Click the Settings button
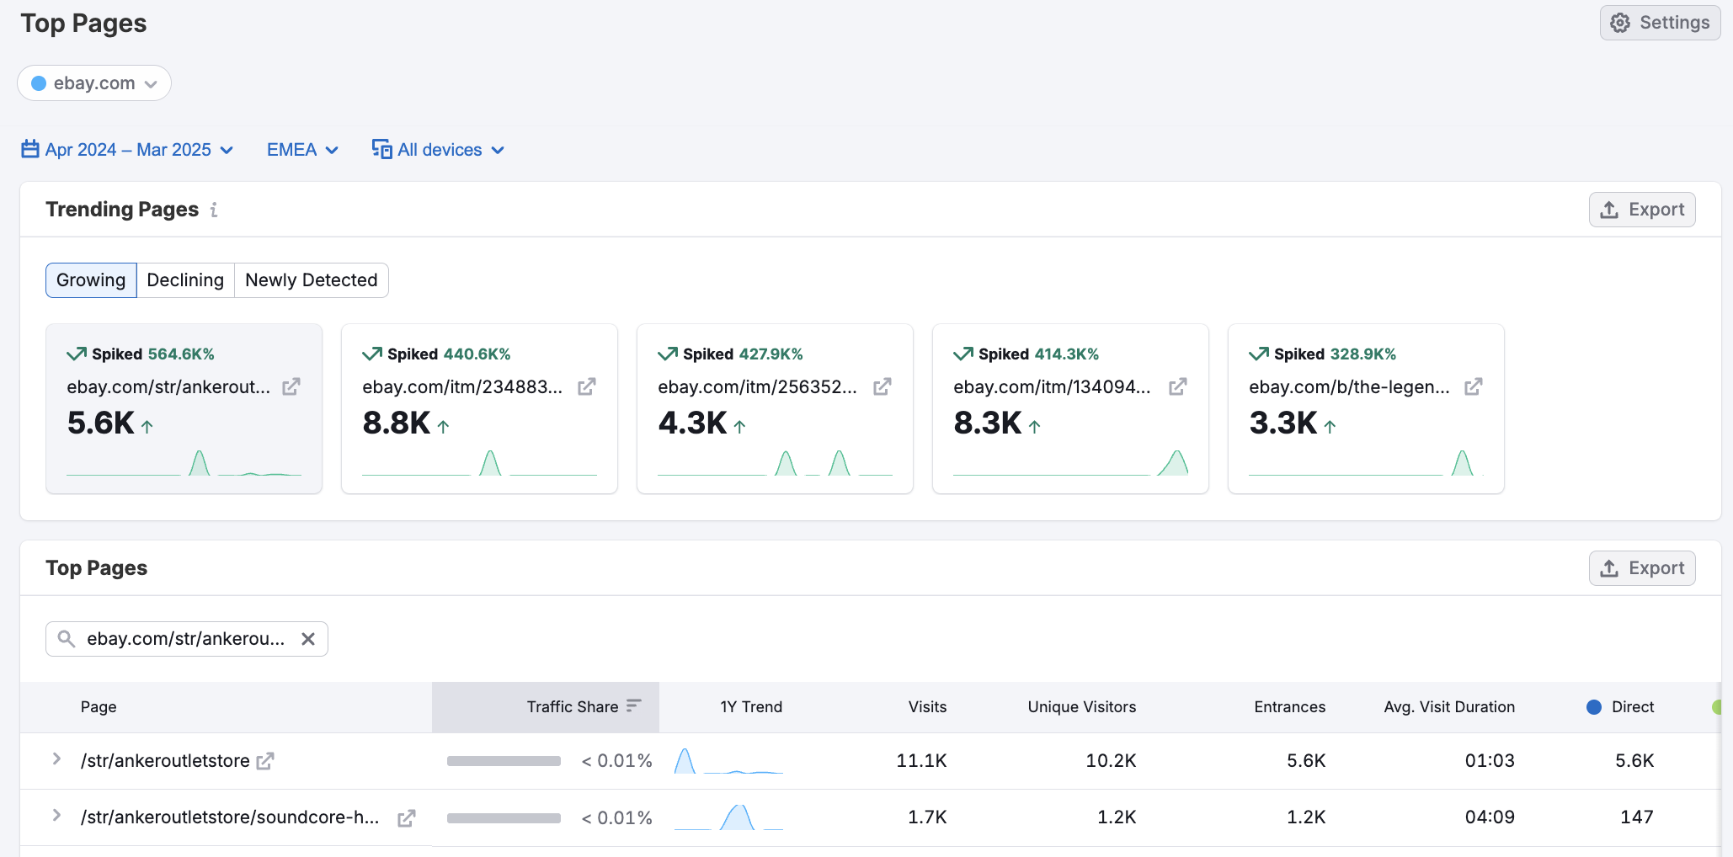Viewport: 1733px width, 857px height. click(1660, 23)
